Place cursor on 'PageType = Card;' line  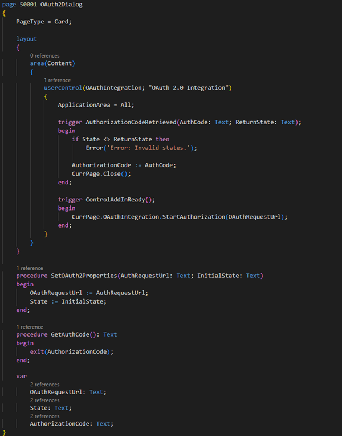(44, 22)
